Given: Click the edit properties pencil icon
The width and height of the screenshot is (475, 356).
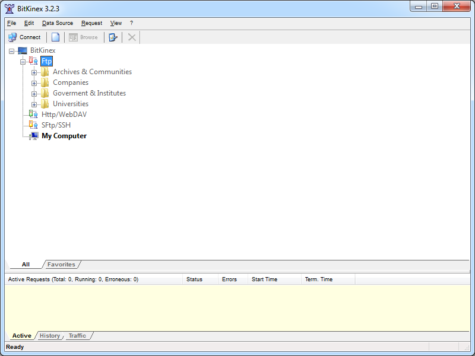Looking at the screenshot, I should [x=113, y=37].
